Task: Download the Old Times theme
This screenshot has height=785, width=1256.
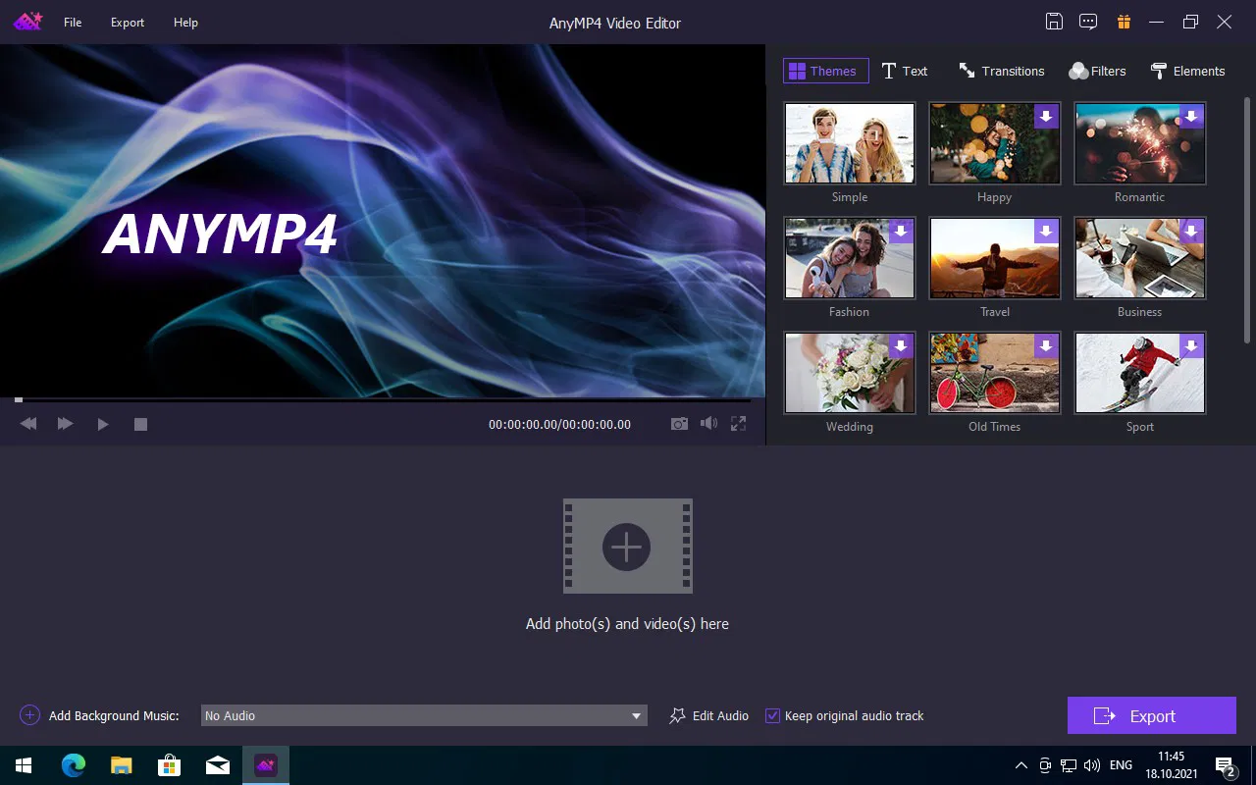Action: [x=1046, y=345]
